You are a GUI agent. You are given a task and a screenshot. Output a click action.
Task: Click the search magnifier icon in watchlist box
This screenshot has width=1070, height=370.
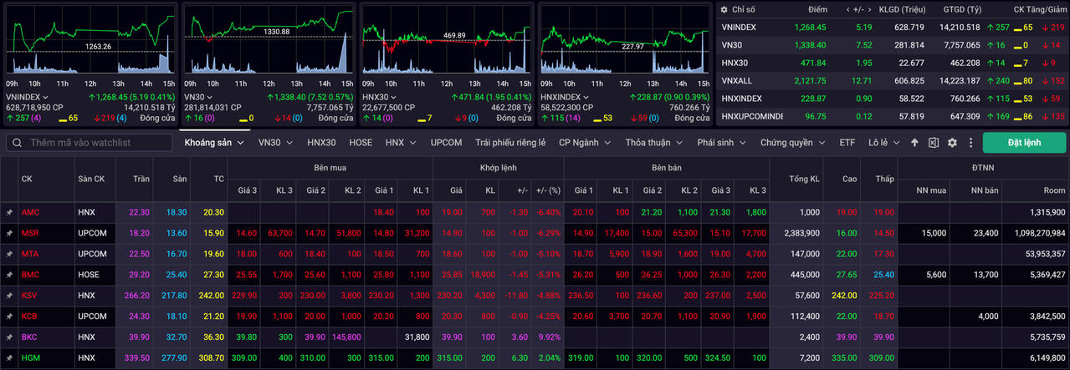click(x=18, y=143)
